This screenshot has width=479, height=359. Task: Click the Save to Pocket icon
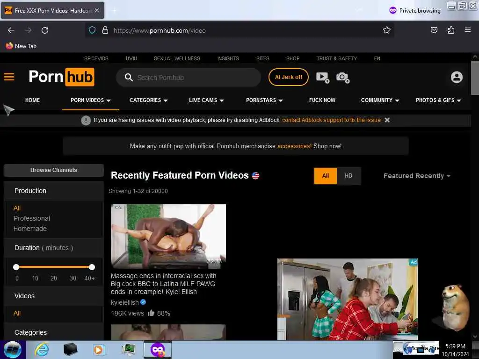(x=434, y=30)
